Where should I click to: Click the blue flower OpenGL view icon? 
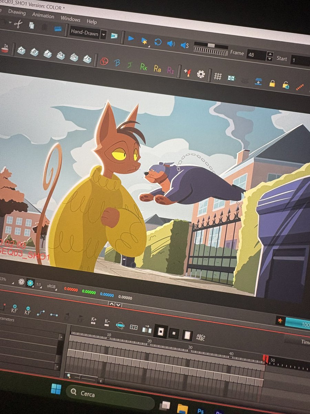[x=30, y=283]
